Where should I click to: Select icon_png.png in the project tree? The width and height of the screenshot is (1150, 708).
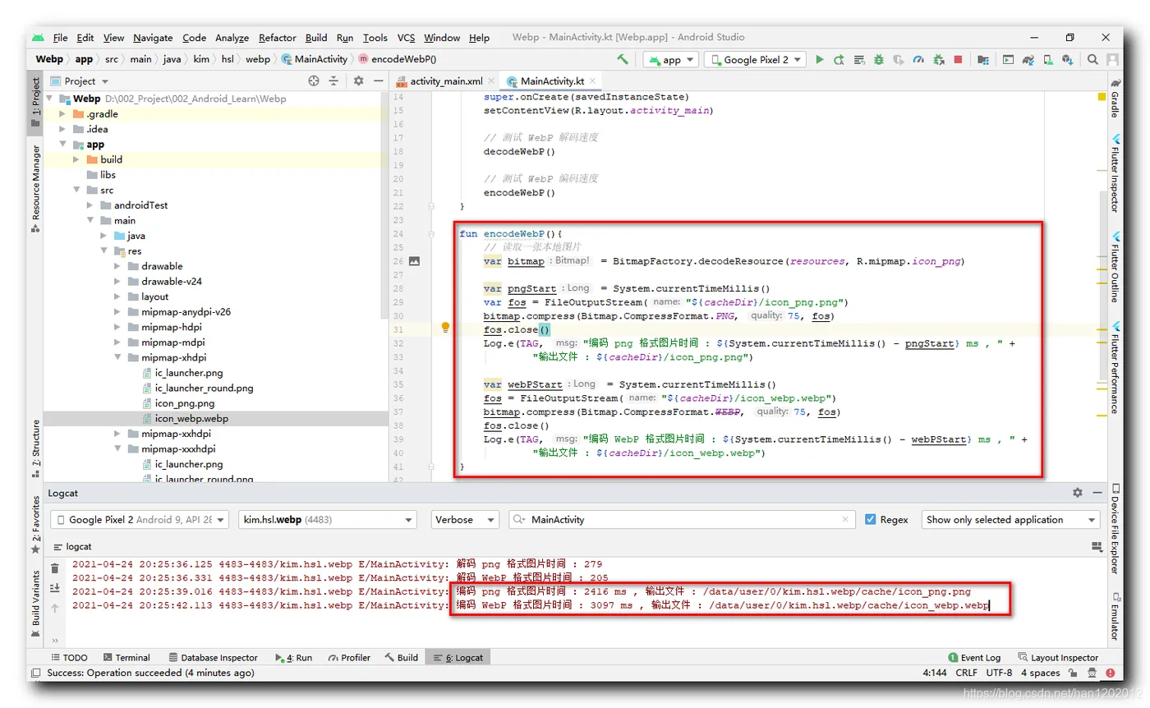[184, 403]
